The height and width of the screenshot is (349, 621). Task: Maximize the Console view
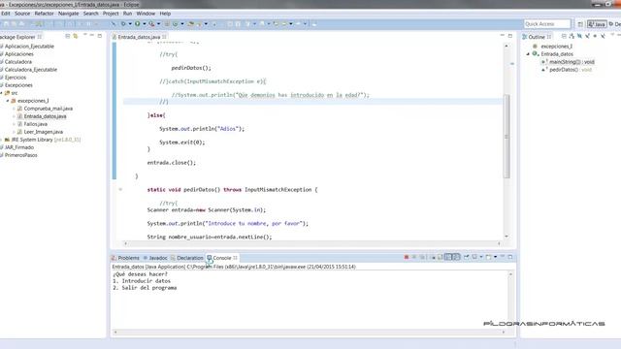click(510, 257)
